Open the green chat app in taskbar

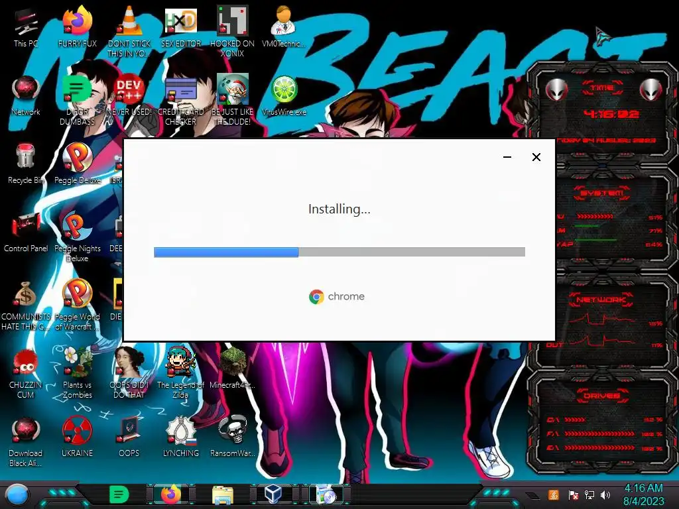(x=119, y=494)
